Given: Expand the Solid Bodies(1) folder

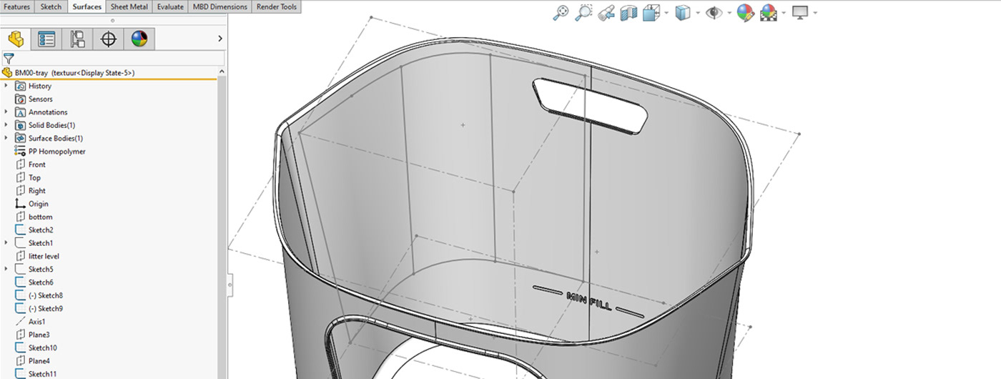Looking at the screenshot, I should 6,125.
